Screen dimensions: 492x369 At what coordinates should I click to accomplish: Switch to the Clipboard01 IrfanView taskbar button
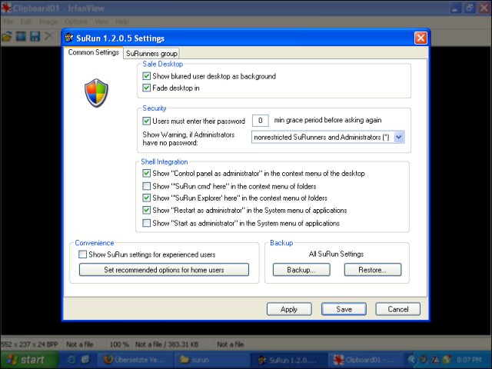coord(365,361)
